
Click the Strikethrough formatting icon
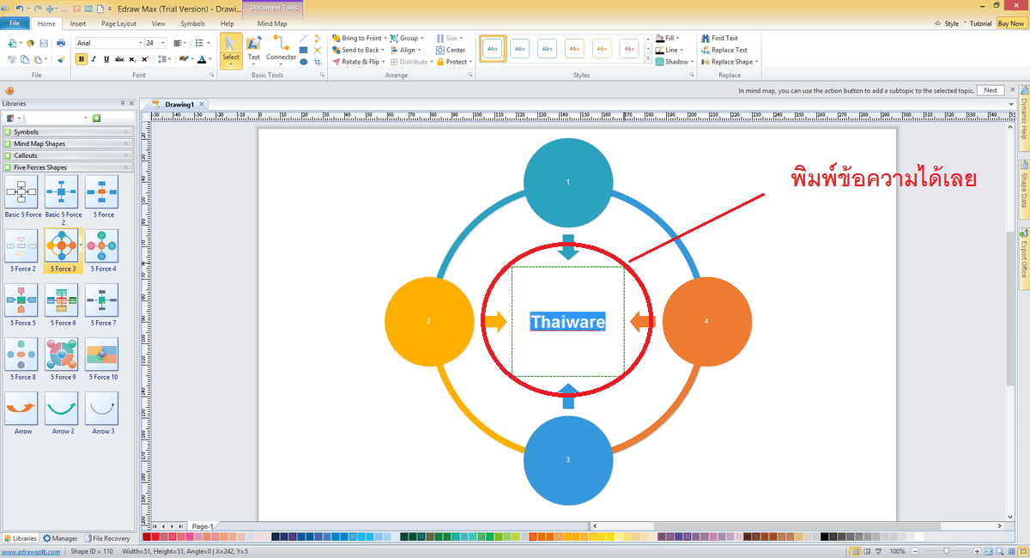click(x=118, y=59)
